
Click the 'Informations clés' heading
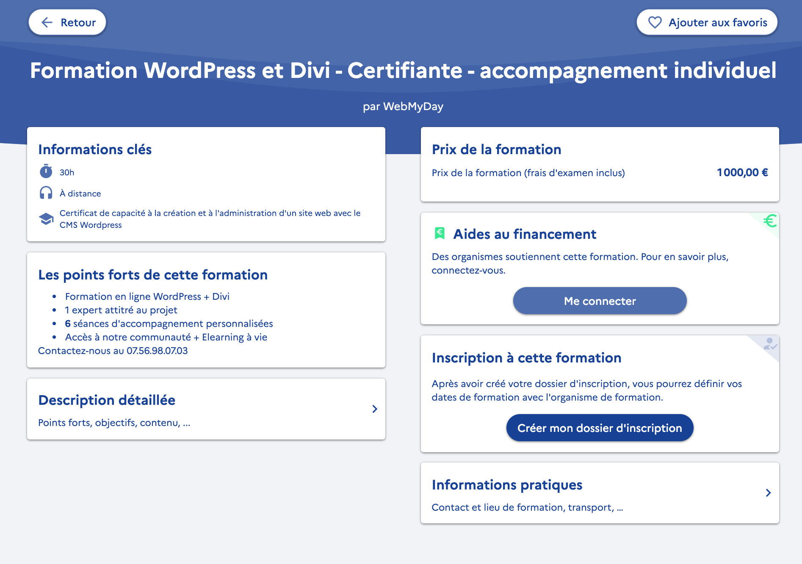pyautogui.click(x=95, y=149)
